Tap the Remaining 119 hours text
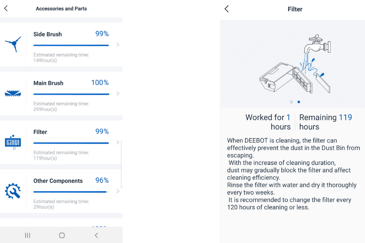Screen dimensions: 365x243 [x=326, y=122]
